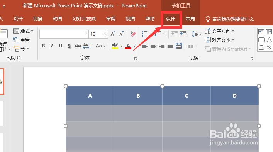
Task: Select freeform shape in gallery
Action: tap(261, 47)
